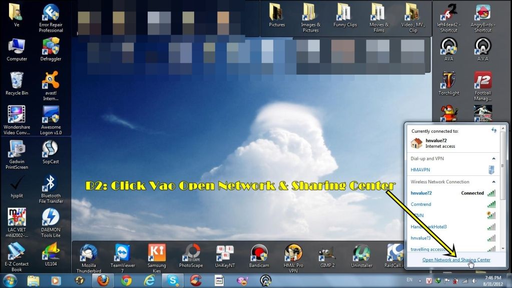The width and height of the screenshot is (512, 288).
Task: Launch Google Chrome from taskbar
Action: tap(126, 280)
